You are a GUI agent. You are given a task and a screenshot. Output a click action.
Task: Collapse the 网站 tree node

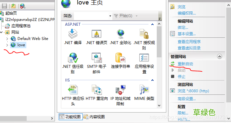tap(1, 32)
